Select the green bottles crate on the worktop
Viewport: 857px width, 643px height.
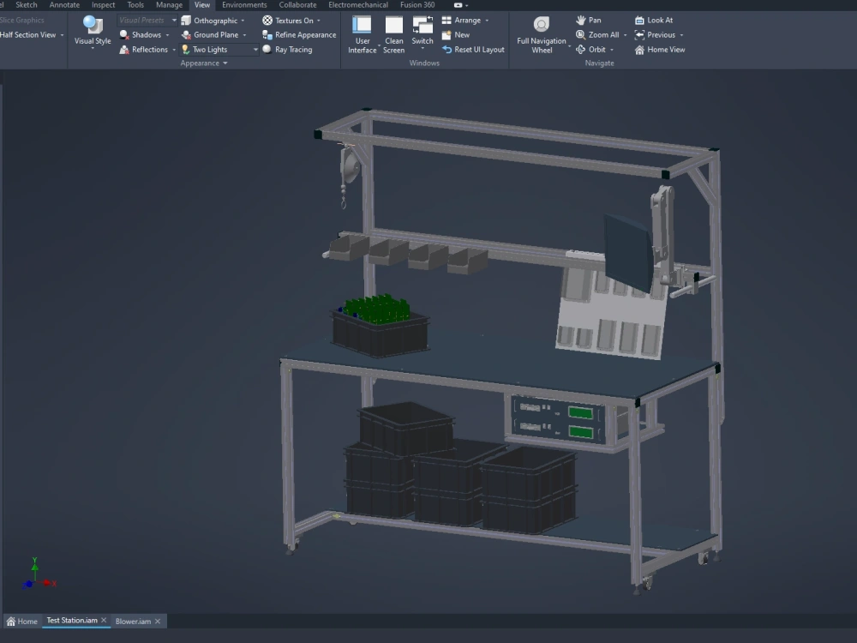pyautogui.click(x=380, y=327)
